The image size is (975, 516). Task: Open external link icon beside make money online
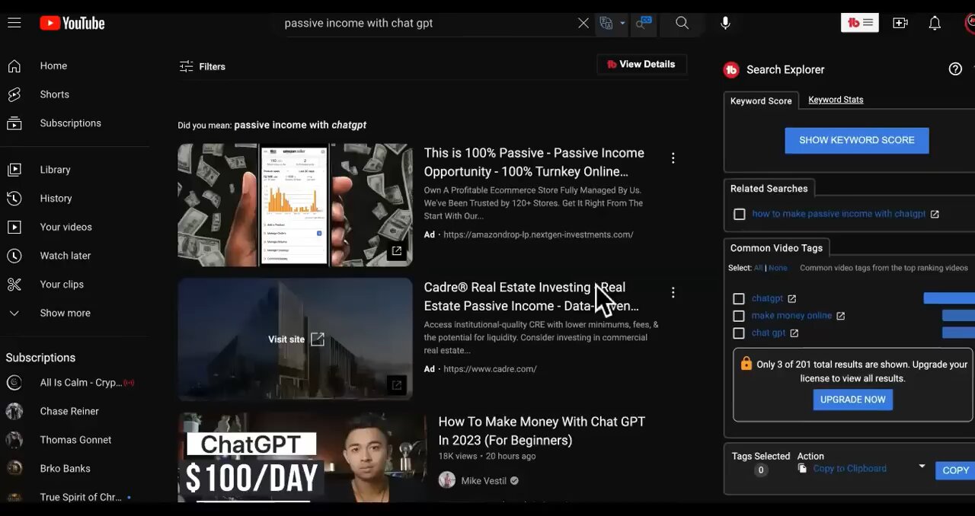point(840,316)
